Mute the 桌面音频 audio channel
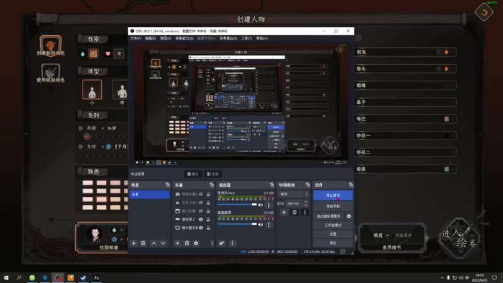 coord(260,225)
